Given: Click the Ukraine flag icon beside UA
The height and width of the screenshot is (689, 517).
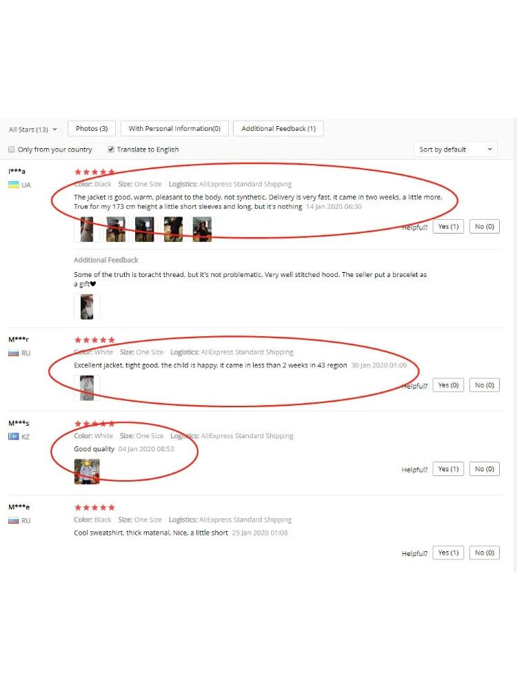Looking at the screenshot, I should [14, 185].
